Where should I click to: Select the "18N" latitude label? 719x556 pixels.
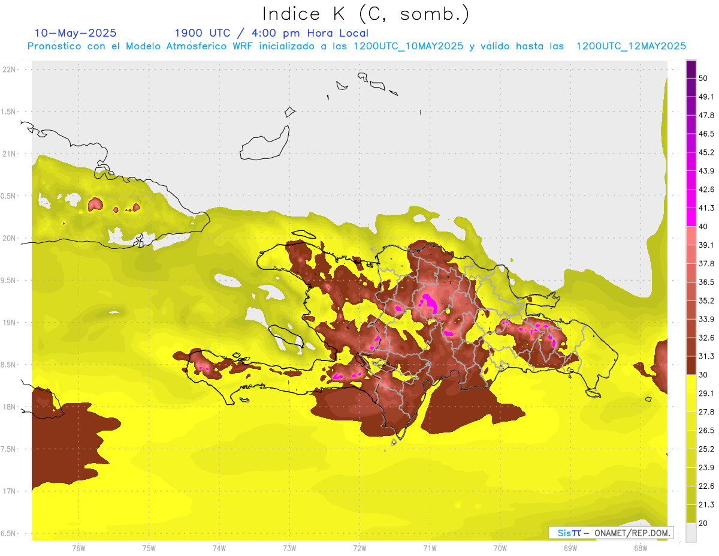coord(10,407)
